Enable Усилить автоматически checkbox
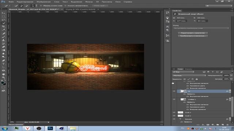234x131 pixels. (x=65, y=6)
